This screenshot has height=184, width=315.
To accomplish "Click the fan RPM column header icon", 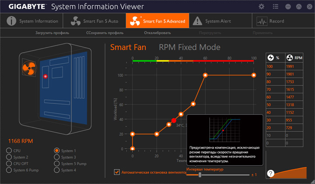I will pyautogui.click(x=290, y=58).
